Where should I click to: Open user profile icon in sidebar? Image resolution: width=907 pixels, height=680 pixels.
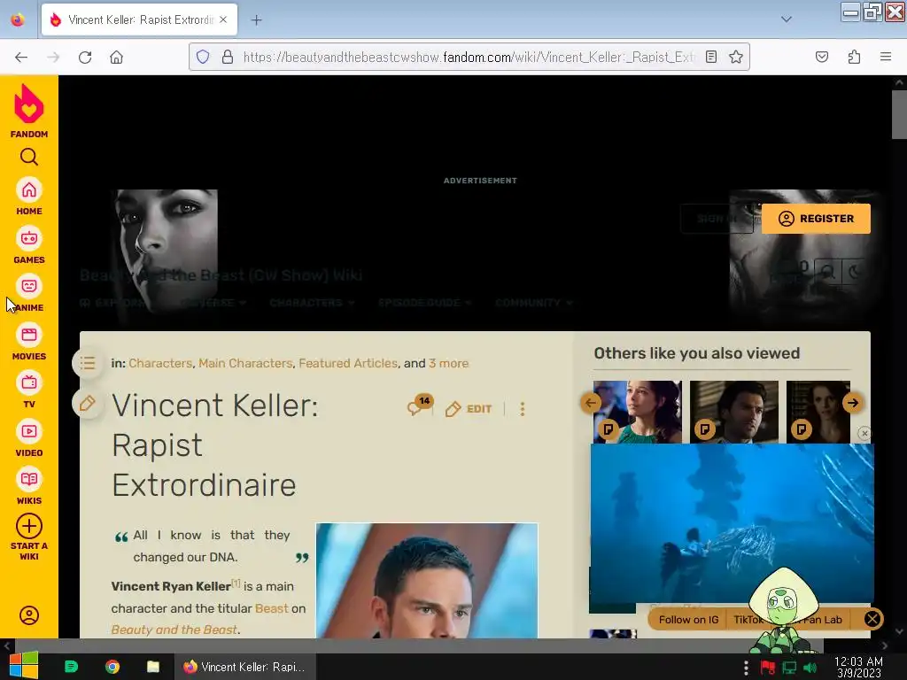click(x=29, y=615)
